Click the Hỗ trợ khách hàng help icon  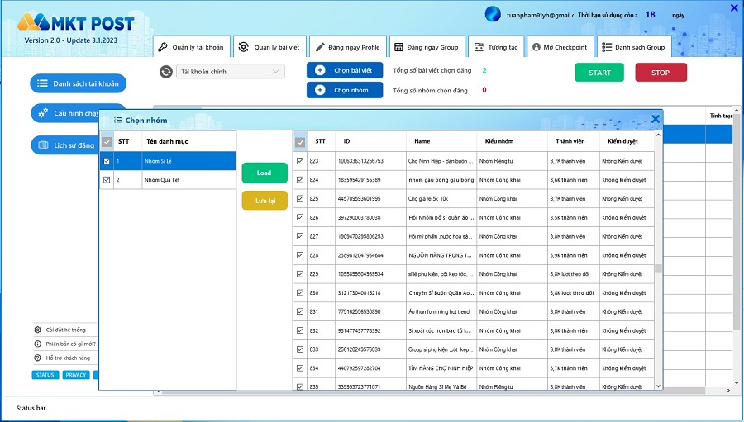(x=37, y=358)
